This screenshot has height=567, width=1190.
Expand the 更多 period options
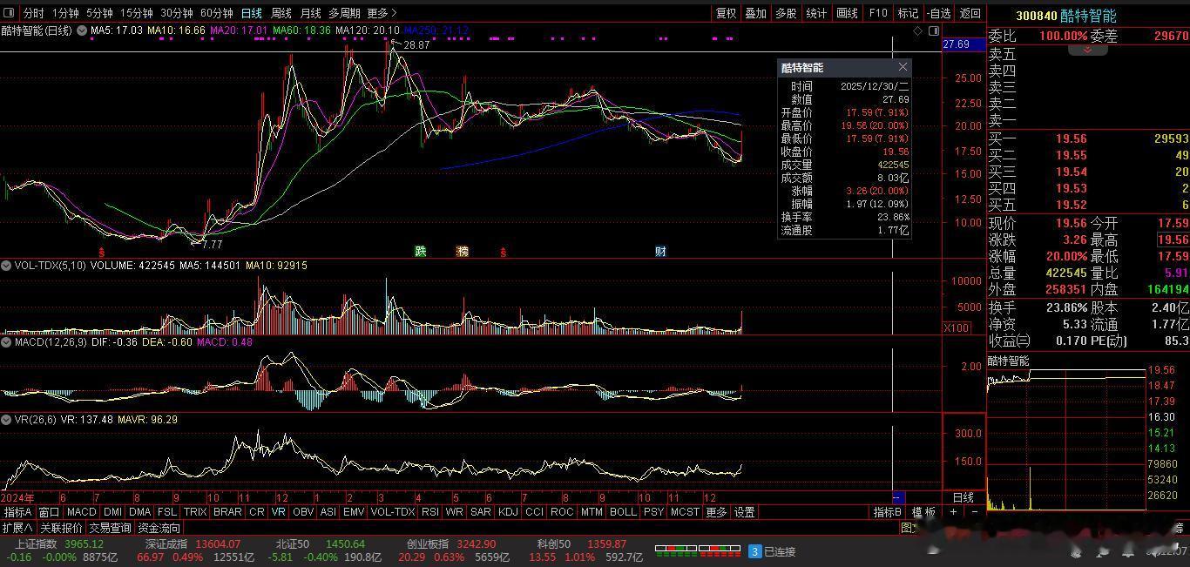[x=382, y=13]
